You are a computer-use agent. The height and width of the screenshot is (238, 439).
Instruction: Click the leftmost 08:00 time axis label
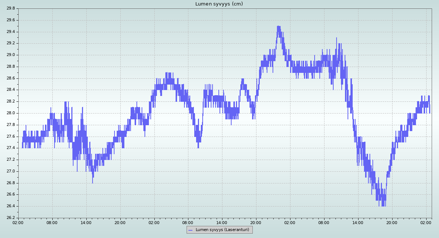(52, 222)
